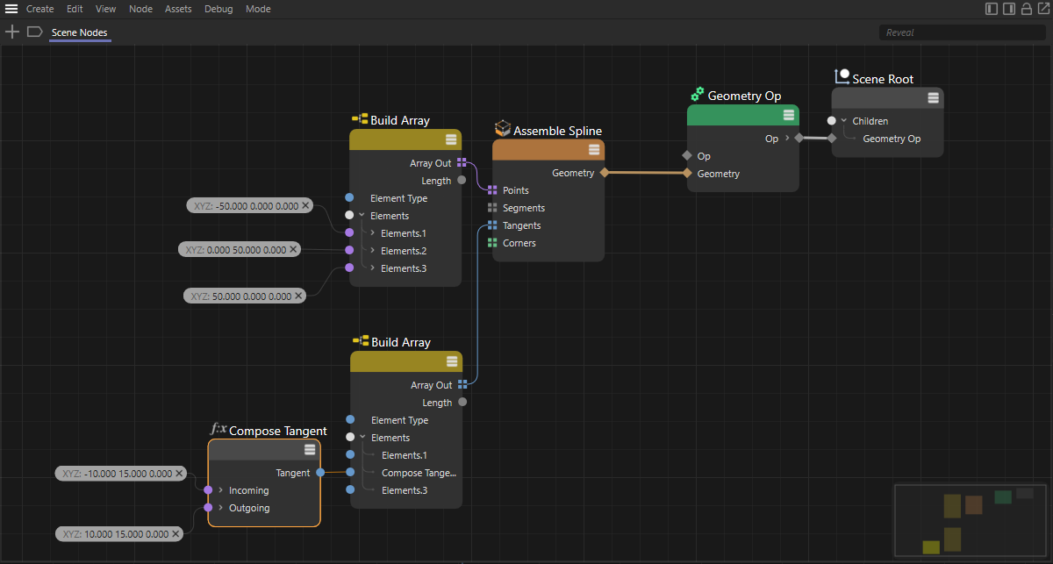Collapse Elements group in Build Array feeding Tangents
The height and width of the screenshot is (564, 1053).
[362, 437]
